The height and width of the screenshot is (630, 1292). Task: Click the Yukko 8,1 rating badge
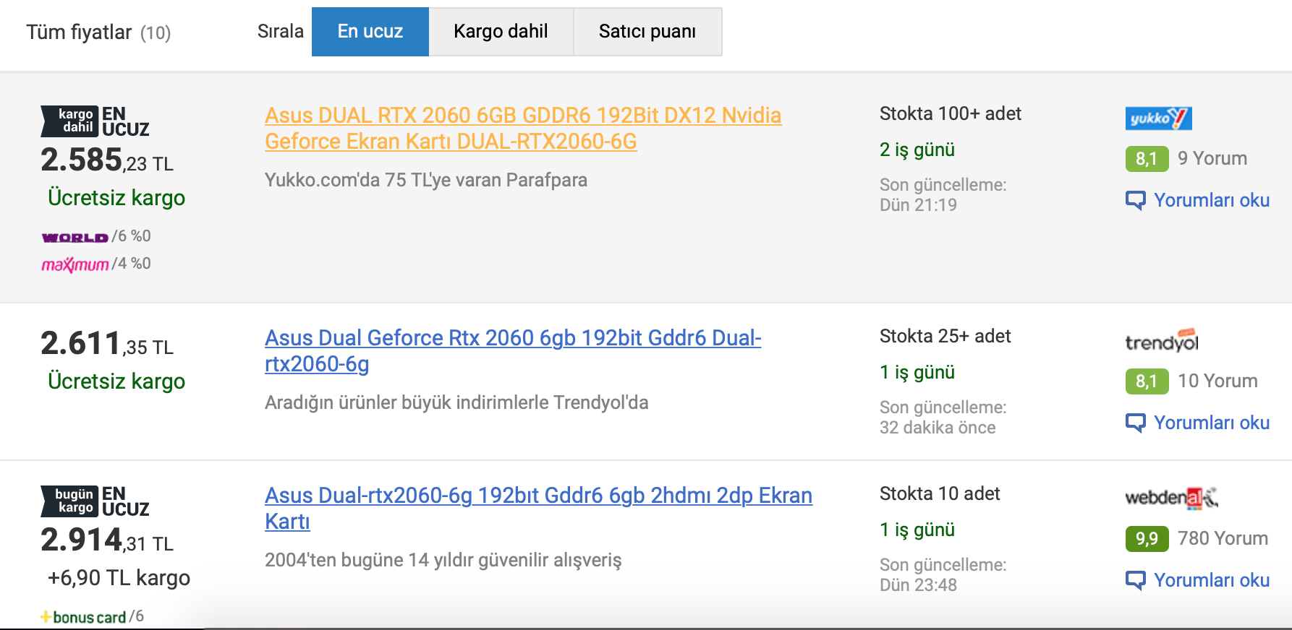1147,159
